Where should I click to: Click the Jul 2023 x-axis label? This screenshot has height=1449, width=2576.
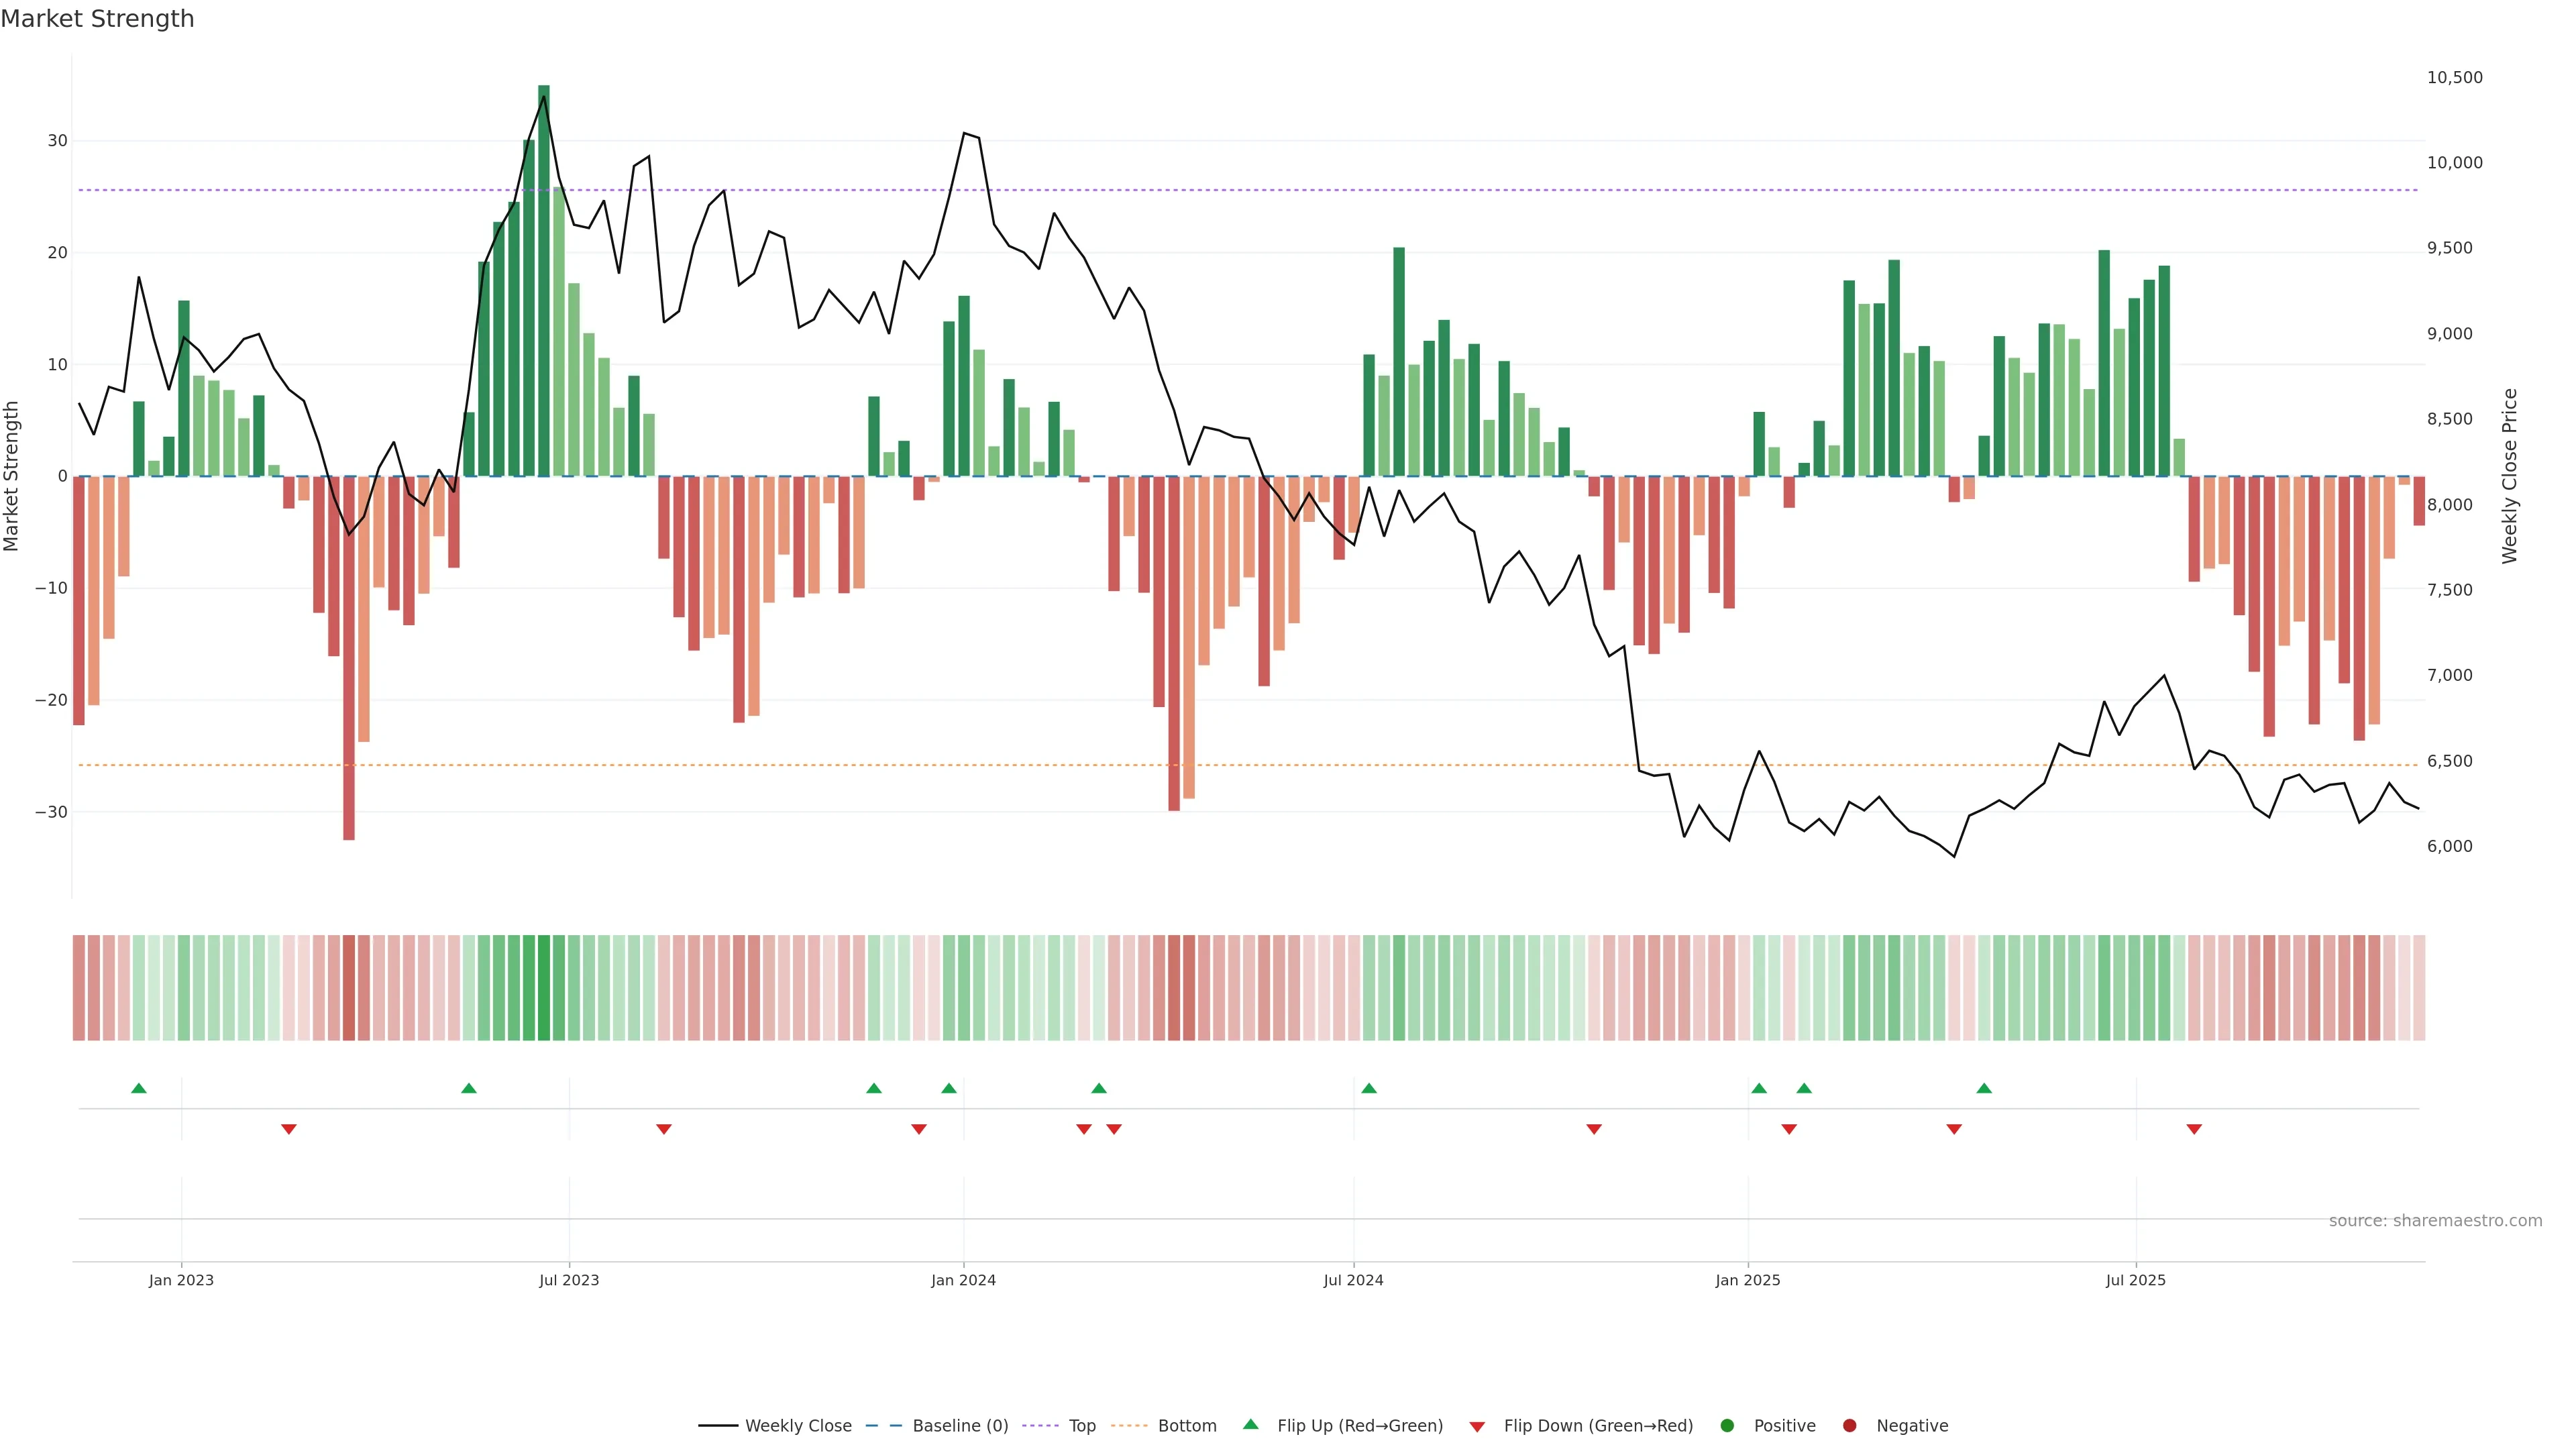569,1280
